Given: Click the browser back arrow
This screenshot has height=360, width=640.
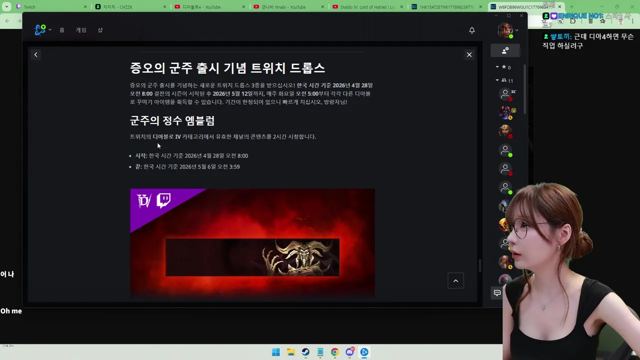Looking at the screenshot, I should [x=7, y=21].
